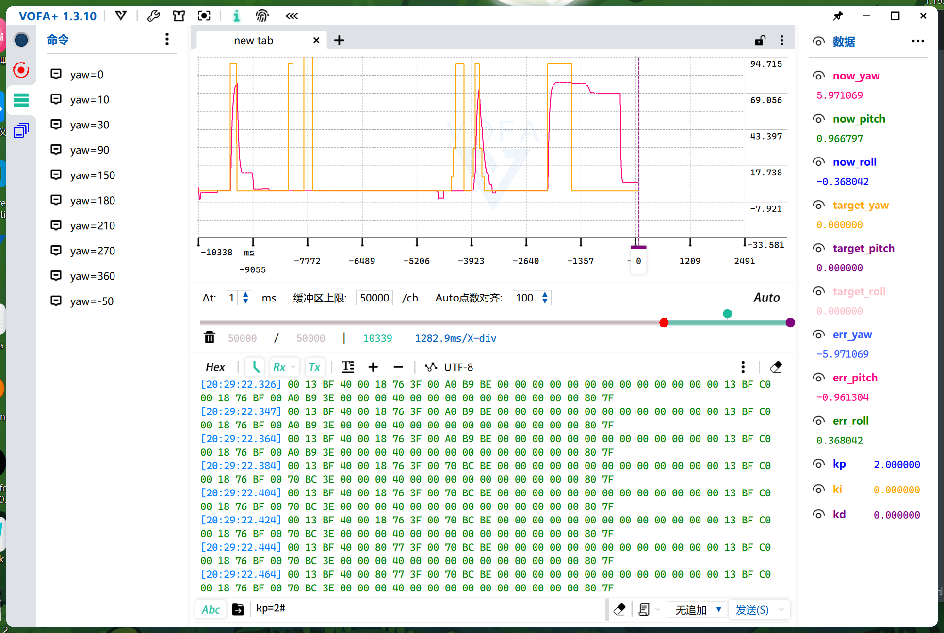Viewport: 944px width, 633px height.
Task: Click the 发送(S) send button
Action: point(752,610)
